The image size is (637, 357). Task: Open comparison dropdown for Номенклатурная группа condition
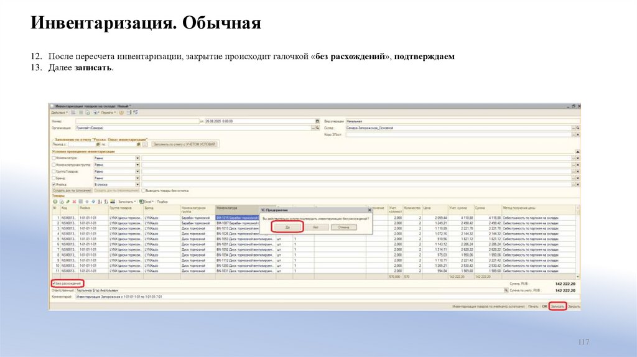(137, 165)
